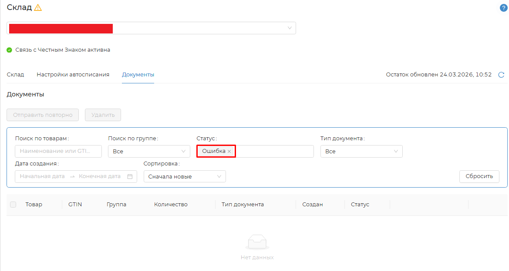Click the empty inbox Нет данных icon
This screenshot has height=271, width=509.
point(257,242)
